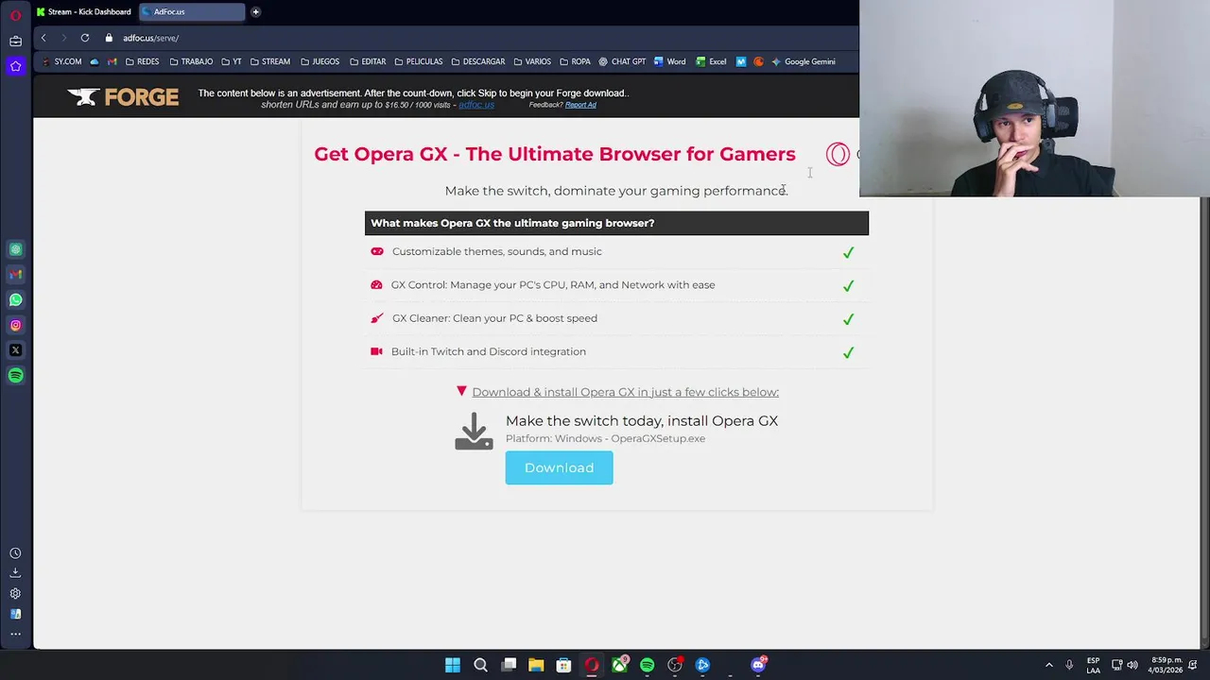Image resolution: width=1210 pixels, height=680 pixels.
Task: Go back with the browser back arrow
Action: point(43,38)
